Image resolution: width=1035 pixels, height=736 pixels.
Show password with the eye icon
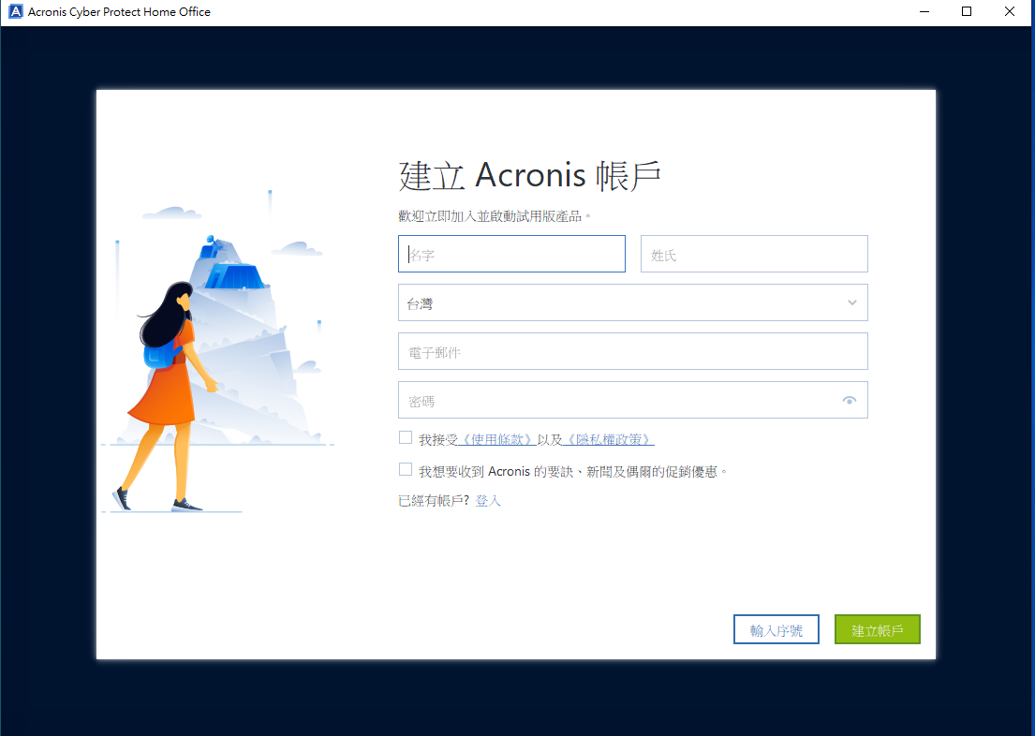(850, 401)
